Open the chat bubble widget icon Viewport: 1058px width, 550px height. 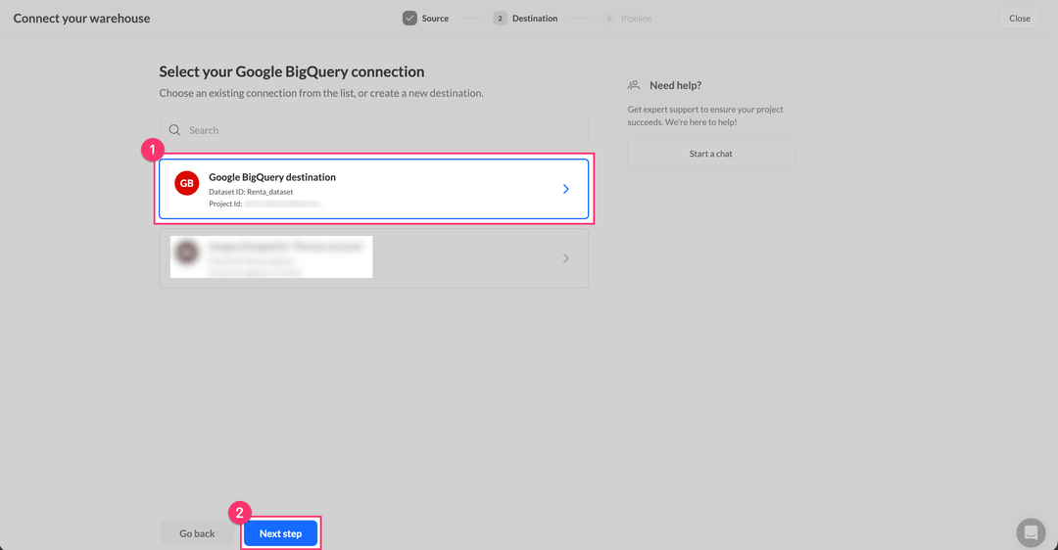(1031, 532)
